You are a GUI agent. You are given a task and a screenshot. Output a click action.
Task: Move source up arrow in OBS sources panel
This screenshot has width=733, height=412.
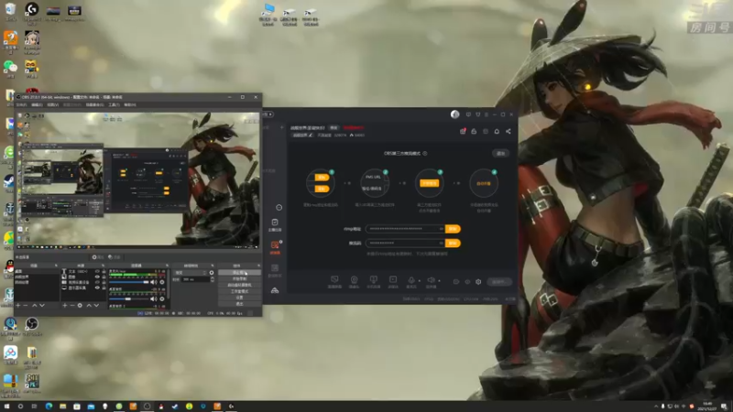point(89,306)
